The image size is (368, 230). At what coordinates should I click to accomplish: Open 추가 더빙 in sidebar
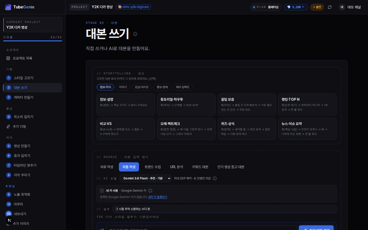(33, 127)
